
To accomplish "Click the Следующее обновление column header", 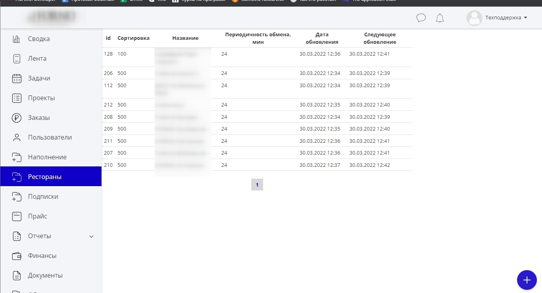I will tap(380, 38).
